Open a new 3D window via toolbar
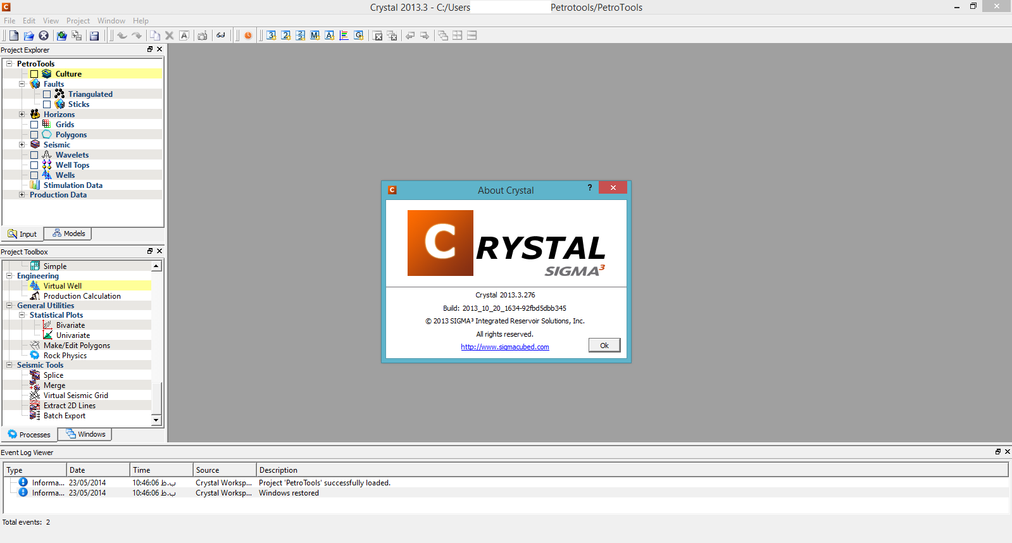1012x543 pixels. tap(271, 35)
